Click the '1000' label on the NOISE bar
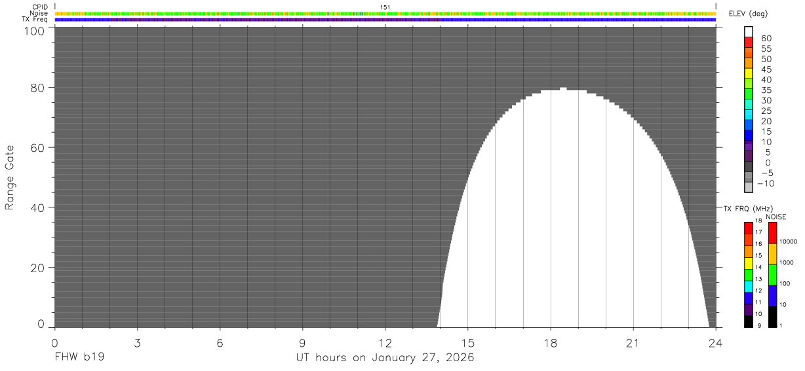The height and width of the screenshot is (371, 805). point(787,262)
